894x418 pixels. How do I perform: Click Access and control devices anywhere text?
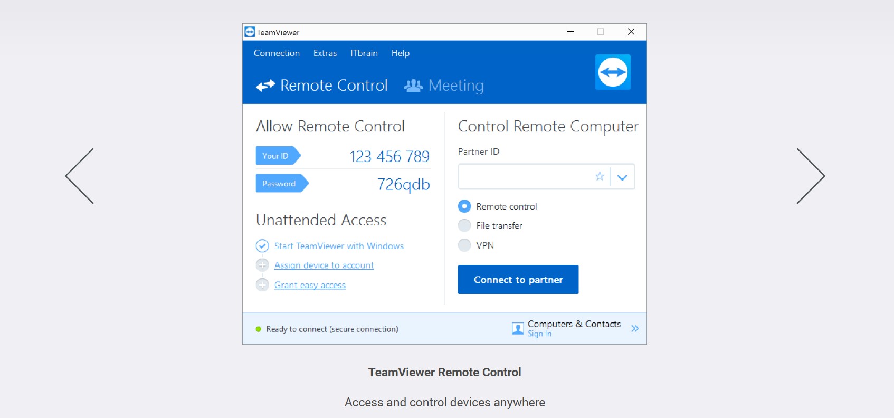444,402
